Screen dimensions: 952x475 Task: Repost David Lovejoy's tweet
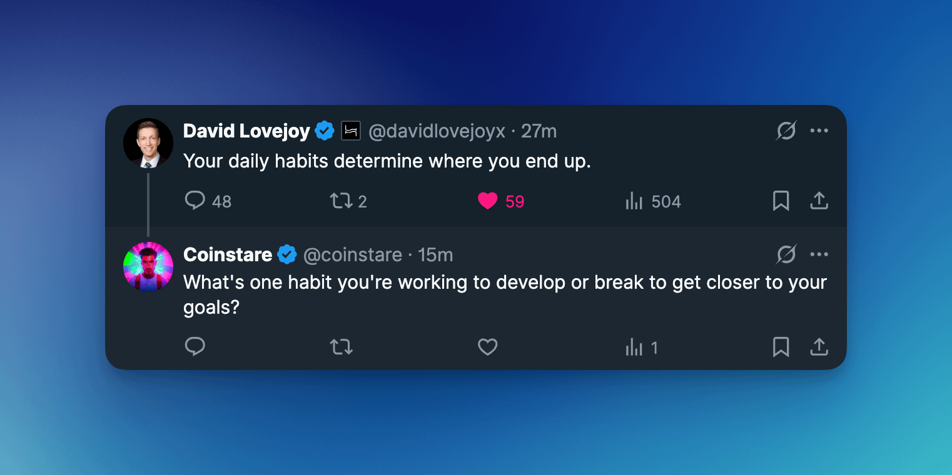click(342, 201)
